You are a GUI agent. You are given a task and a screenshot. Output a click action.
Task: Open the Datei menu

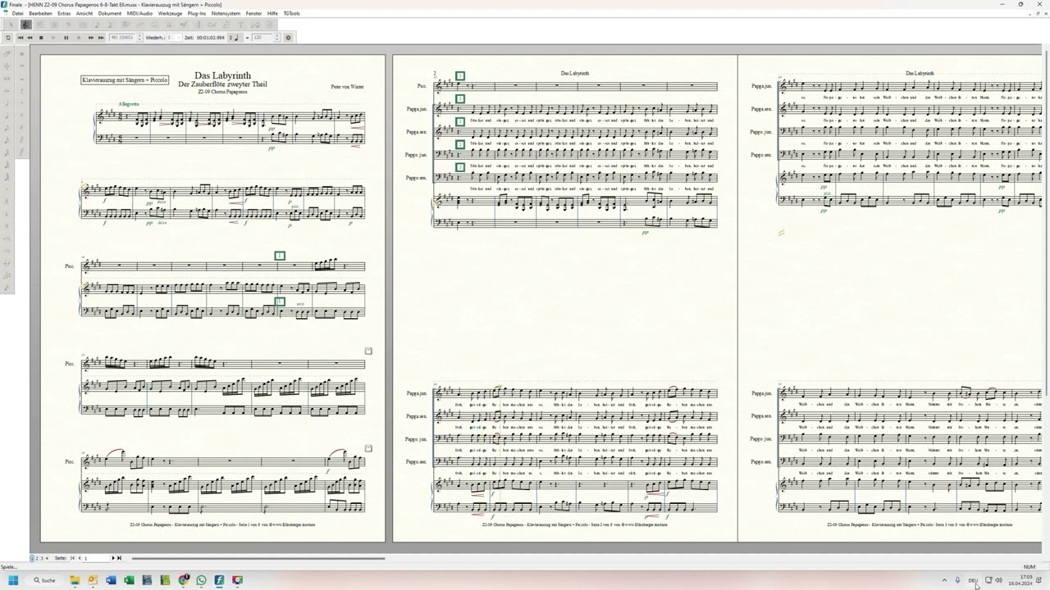[x=17, y=13]
